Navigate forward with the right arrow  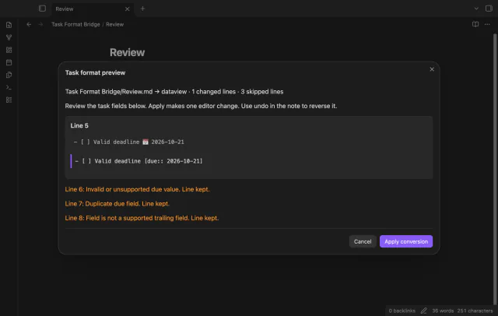point(40,24)
